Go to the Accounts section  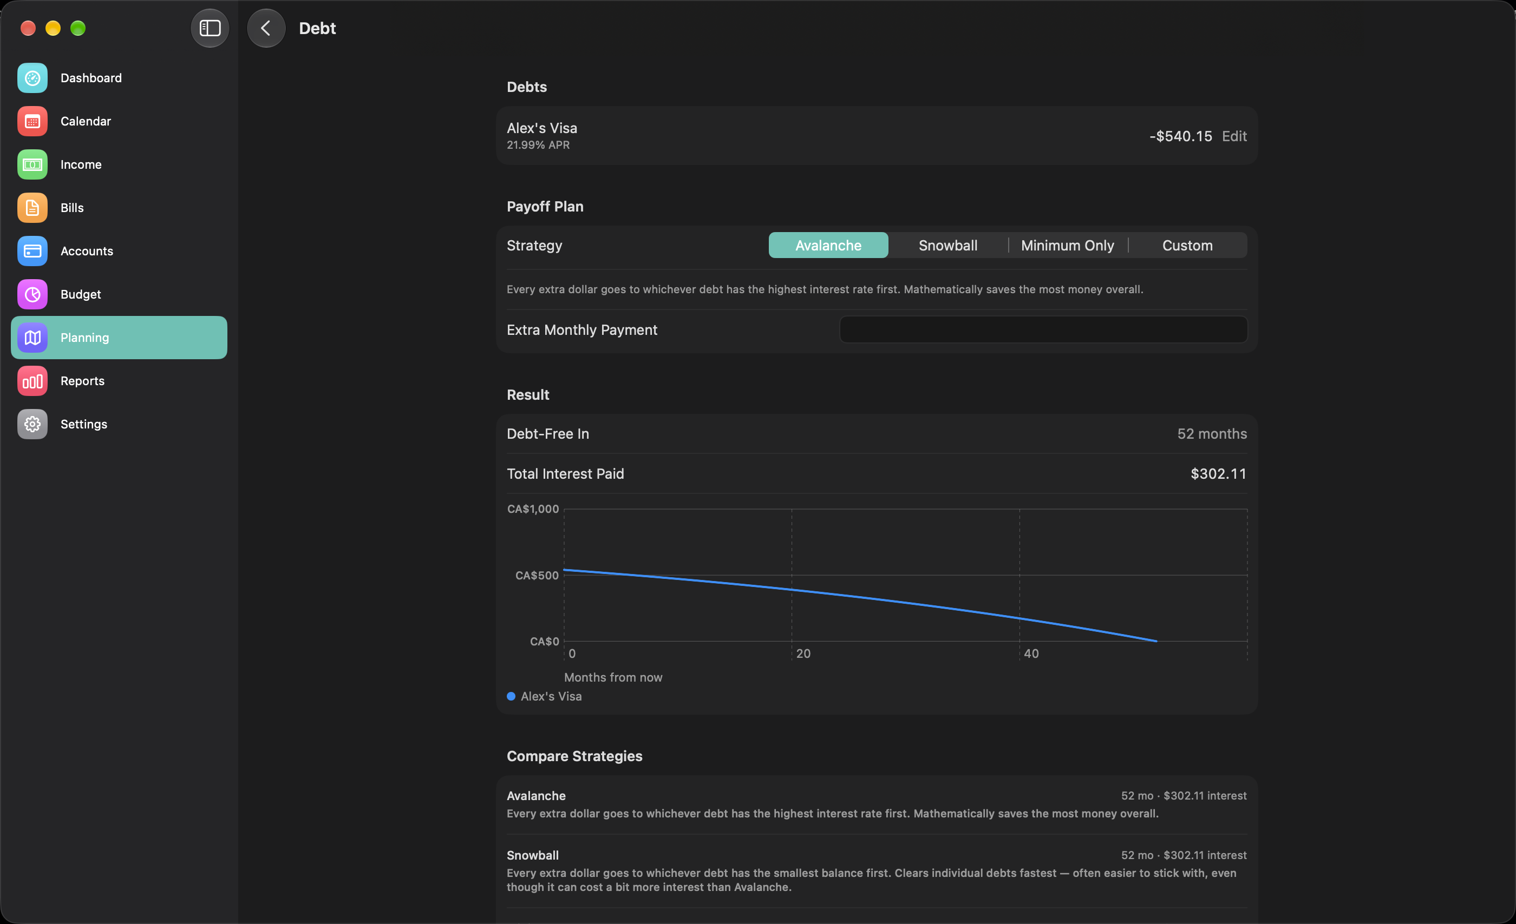pyautogui.click(x=87, y=251)
